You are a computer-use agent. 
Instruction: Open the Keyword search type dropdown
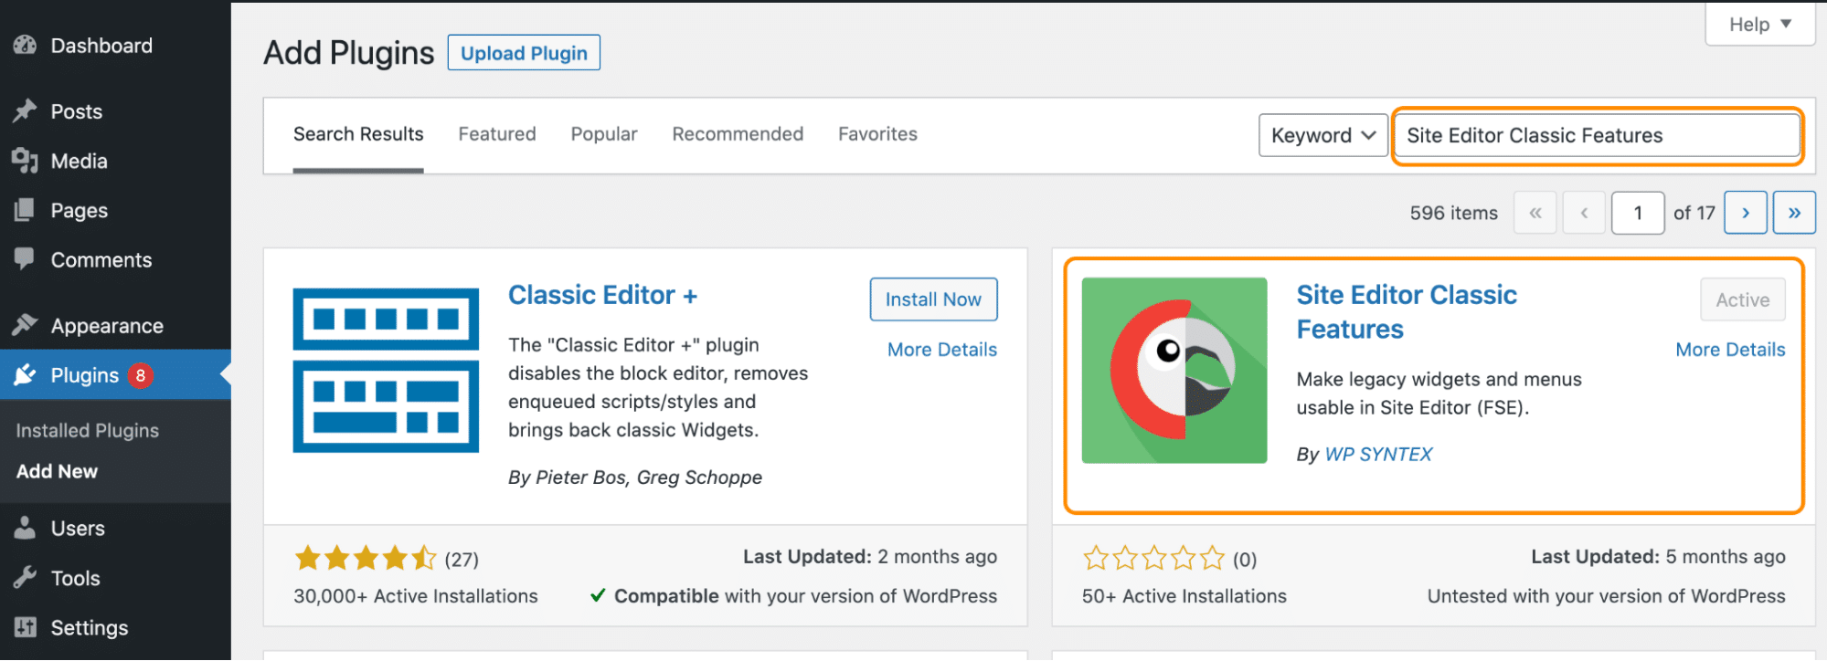pos(1323,135)
